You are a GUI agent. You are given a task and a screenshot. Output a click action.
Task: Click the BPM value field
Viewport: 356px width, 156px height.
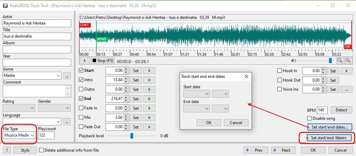322,110
